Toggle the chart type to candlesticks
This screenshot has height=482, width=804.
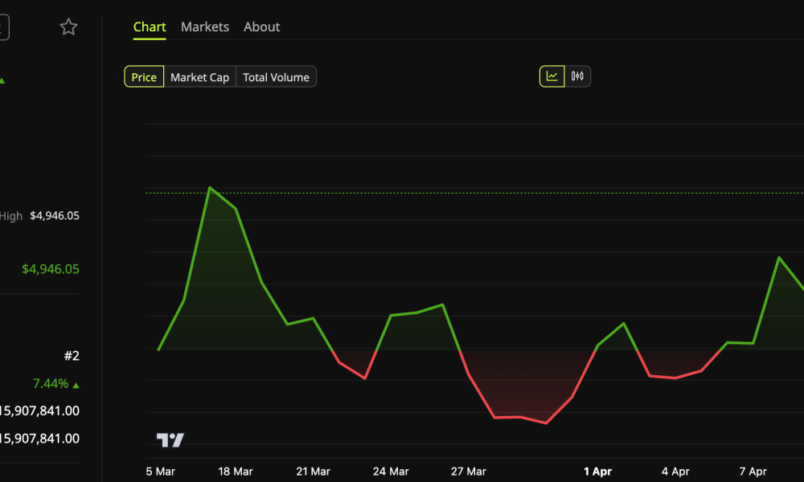(576, 76)
